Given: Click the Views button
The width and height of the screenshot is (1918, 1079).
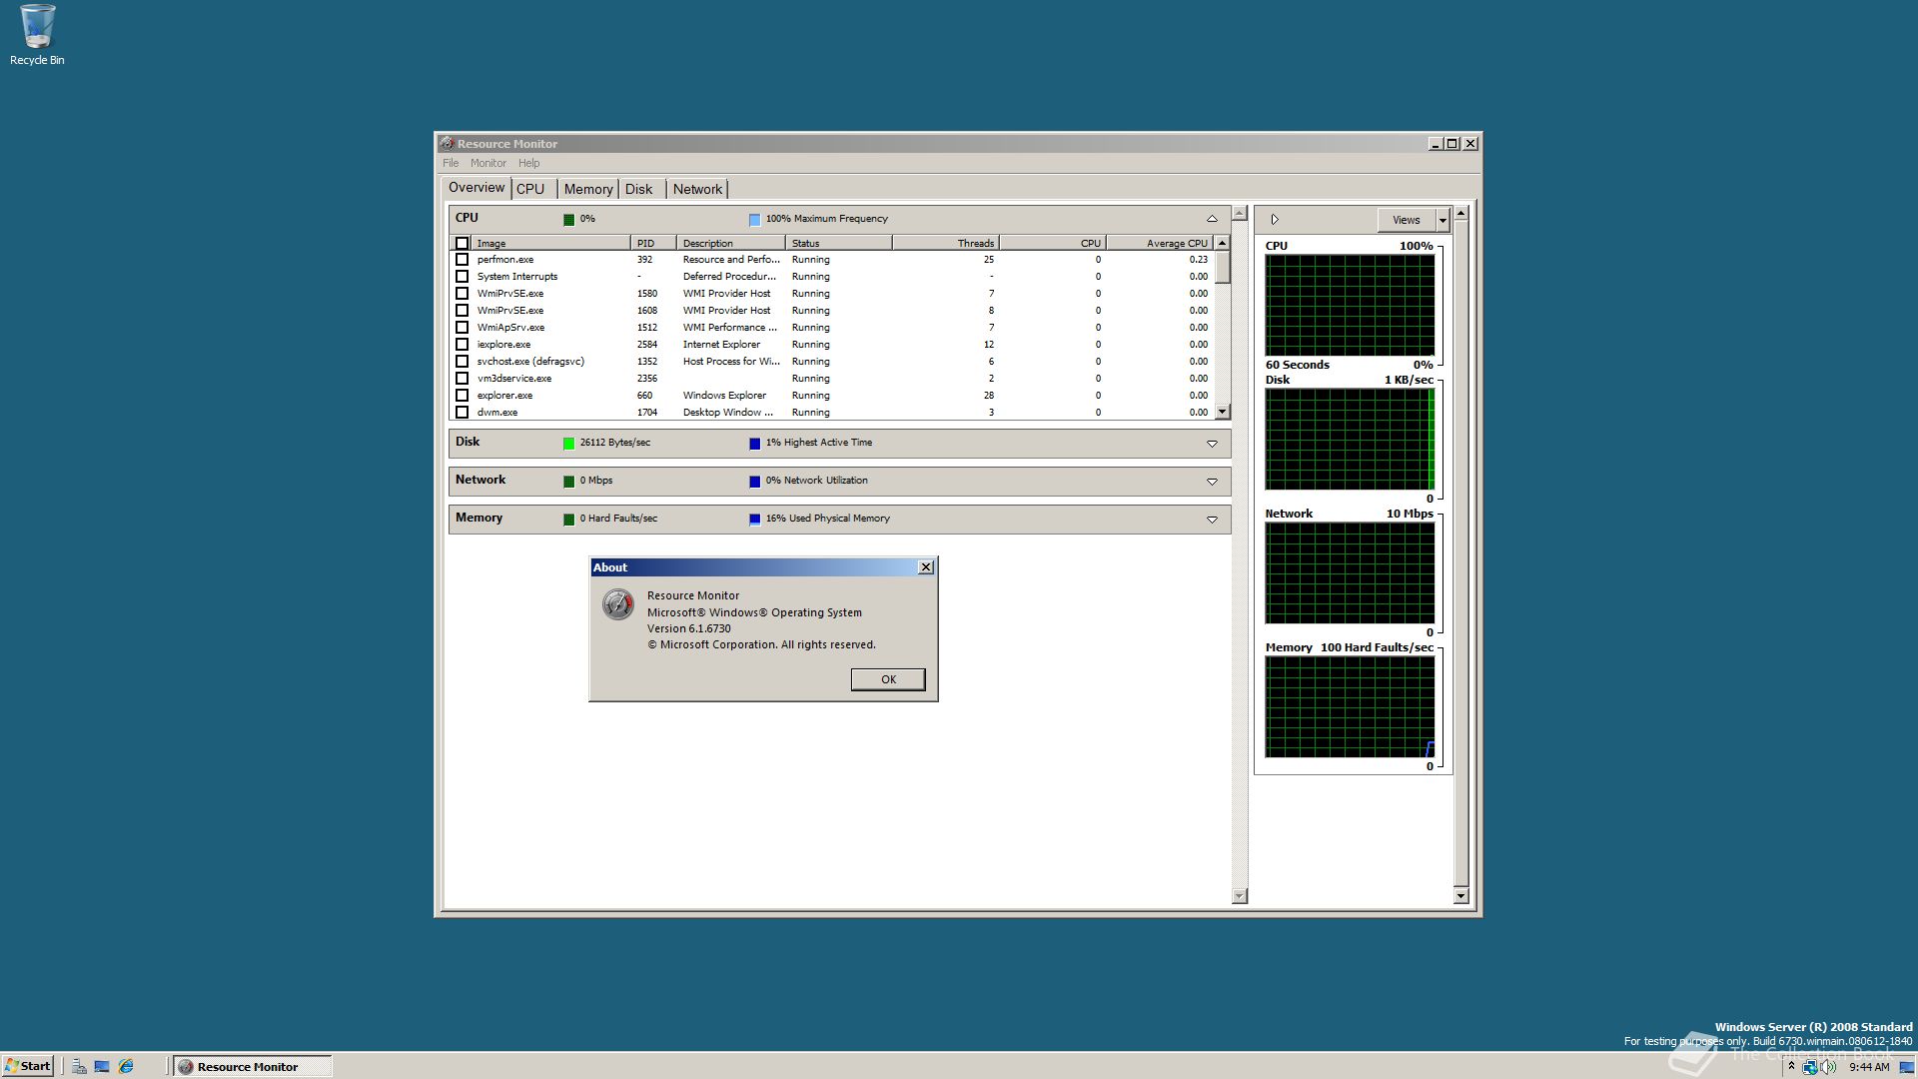Looking at the screenshot, I should pos(1407,220).
